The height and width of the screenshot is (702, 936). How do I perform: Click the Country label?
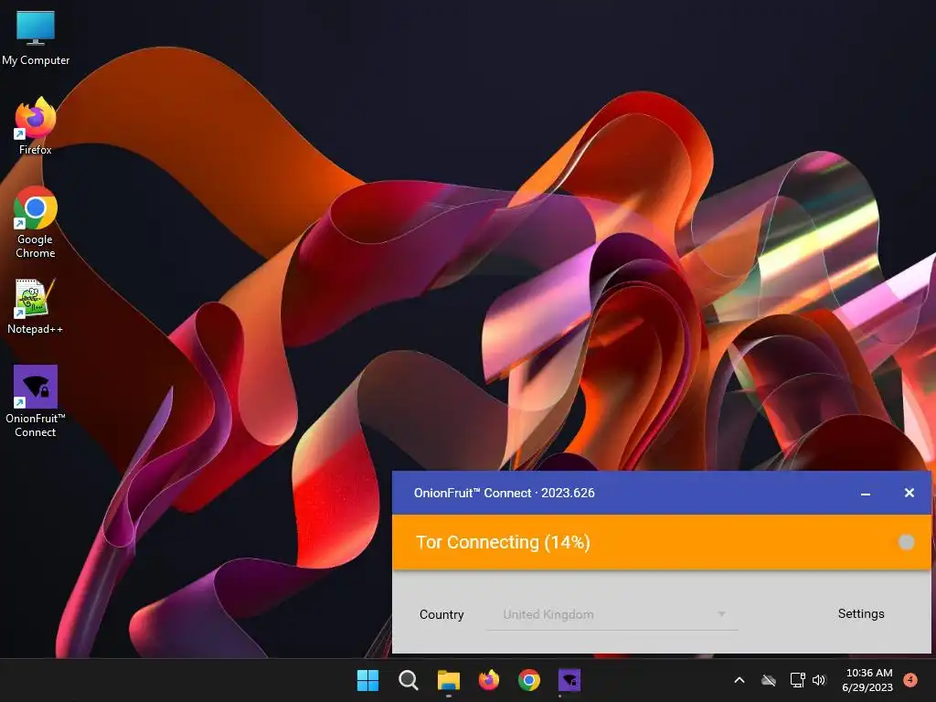point(441,615)
